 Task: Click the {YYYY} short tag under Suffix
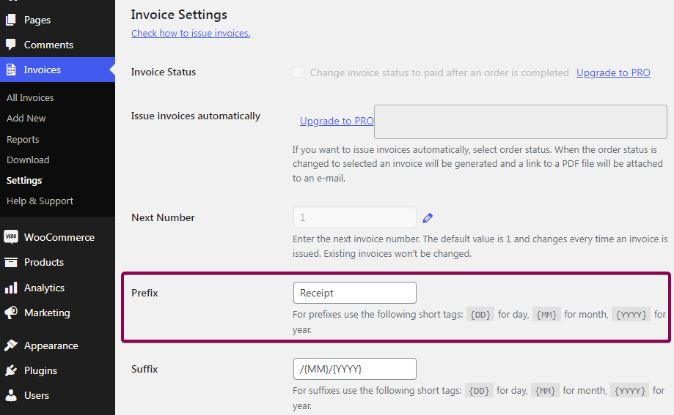tap(630, 391)
